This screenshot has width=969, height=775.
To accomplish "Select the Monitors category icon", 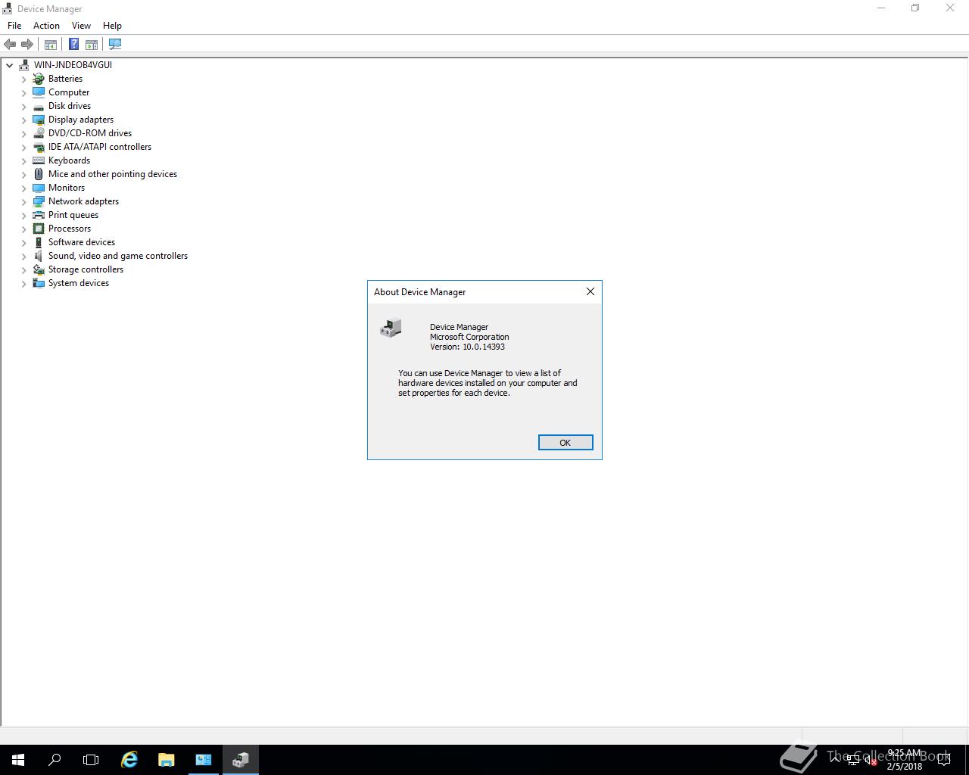I will [x=39, y=188].
